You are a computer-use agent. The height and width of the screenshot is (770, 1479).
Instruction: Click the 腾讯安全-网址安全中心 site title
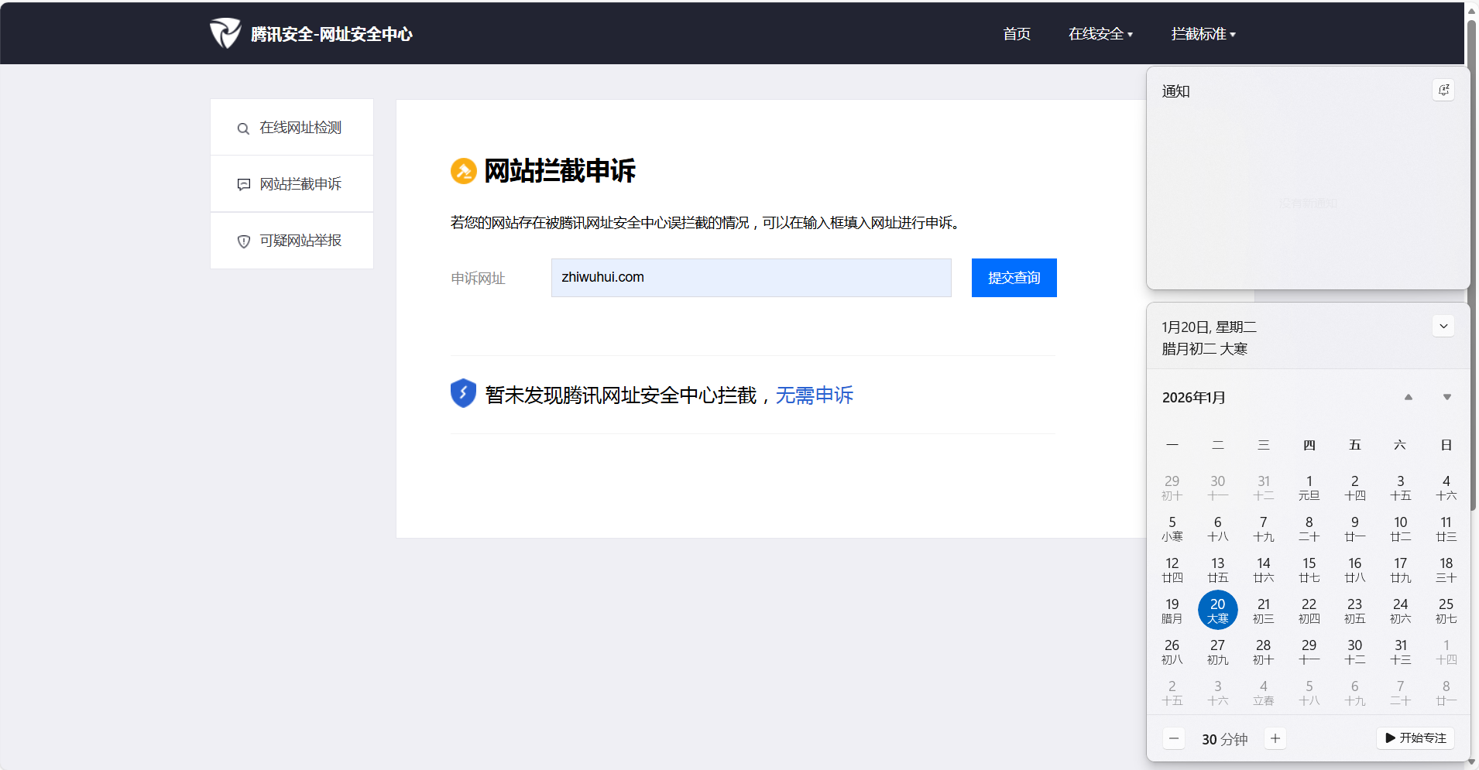[331, 34]
